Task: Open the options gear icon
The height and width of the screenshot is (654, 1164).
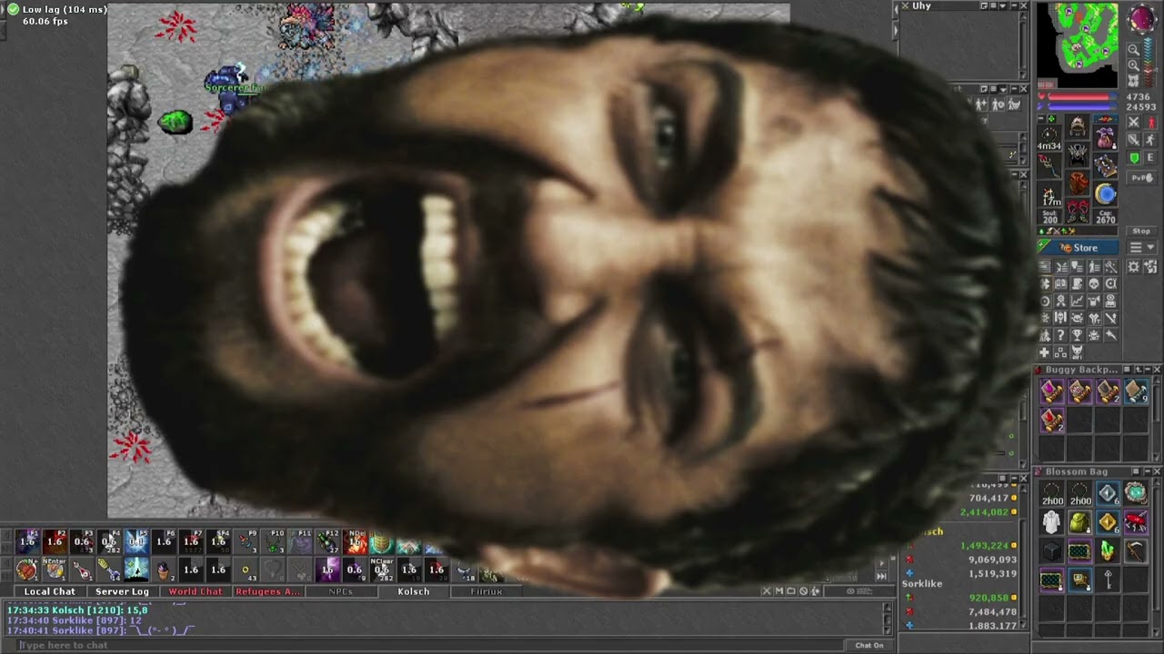Action: tap(1133, 266)
